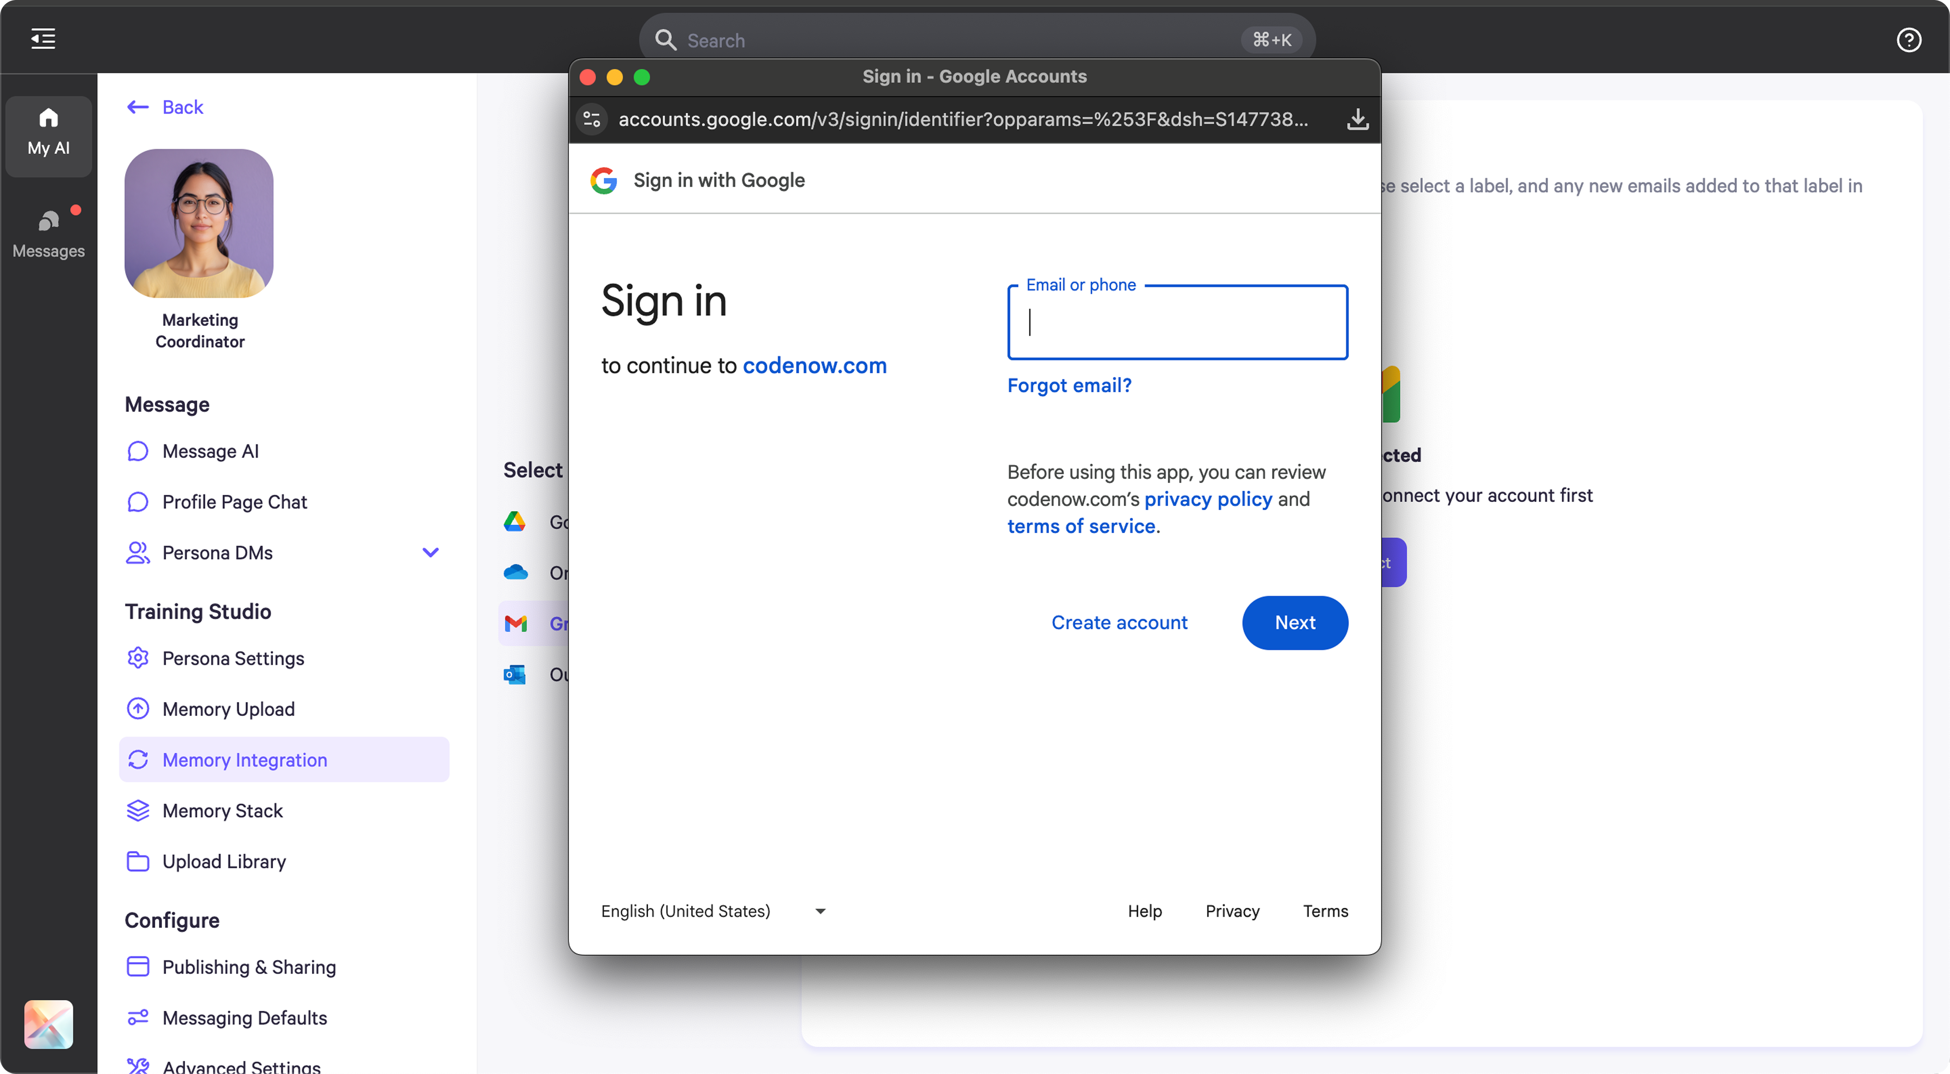Download the current page via address bar icon
Image resolution: width=1950 pixels, height=1074 pixels.
click(x=1357, y=120)
